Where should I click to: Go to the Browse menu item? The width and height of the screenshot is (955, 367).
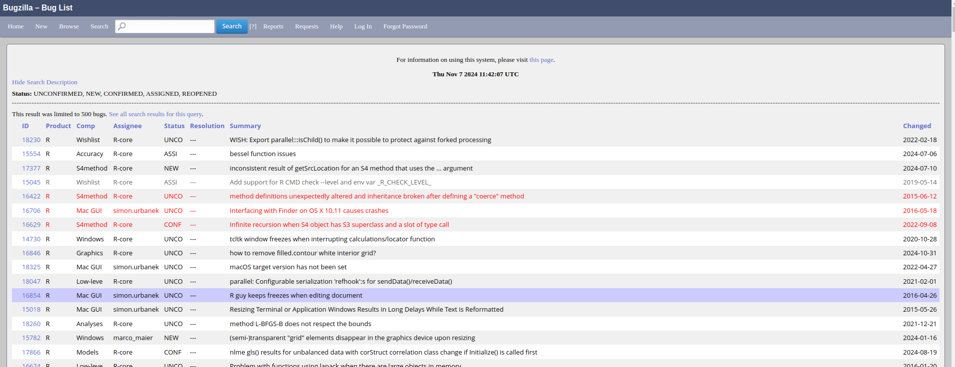coord(69,26)
